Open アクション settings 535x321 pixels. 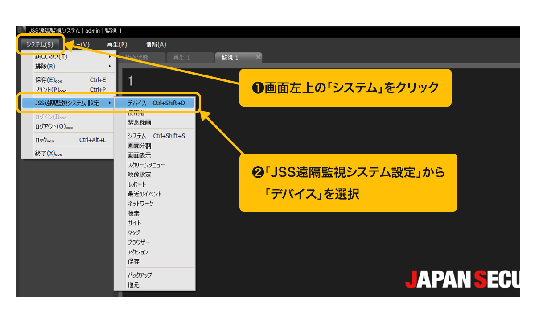155,252
